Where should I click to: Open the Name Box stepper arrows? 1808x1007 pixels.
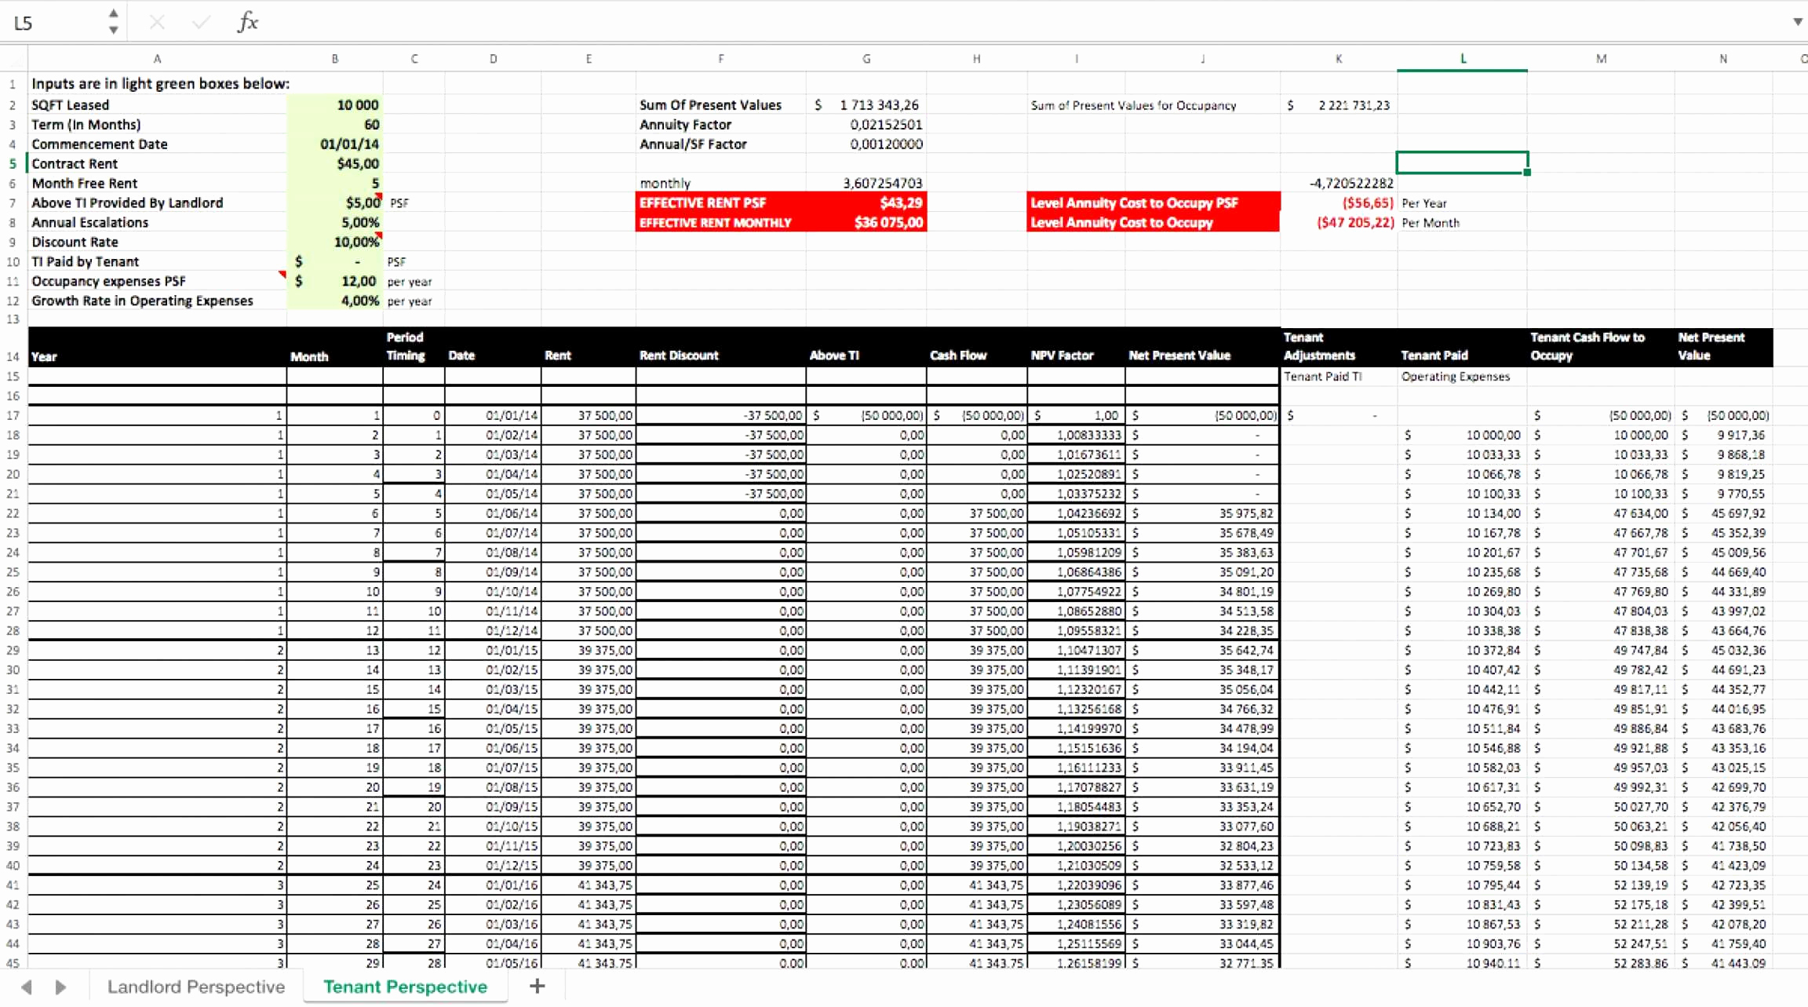[x=113, y=22]
